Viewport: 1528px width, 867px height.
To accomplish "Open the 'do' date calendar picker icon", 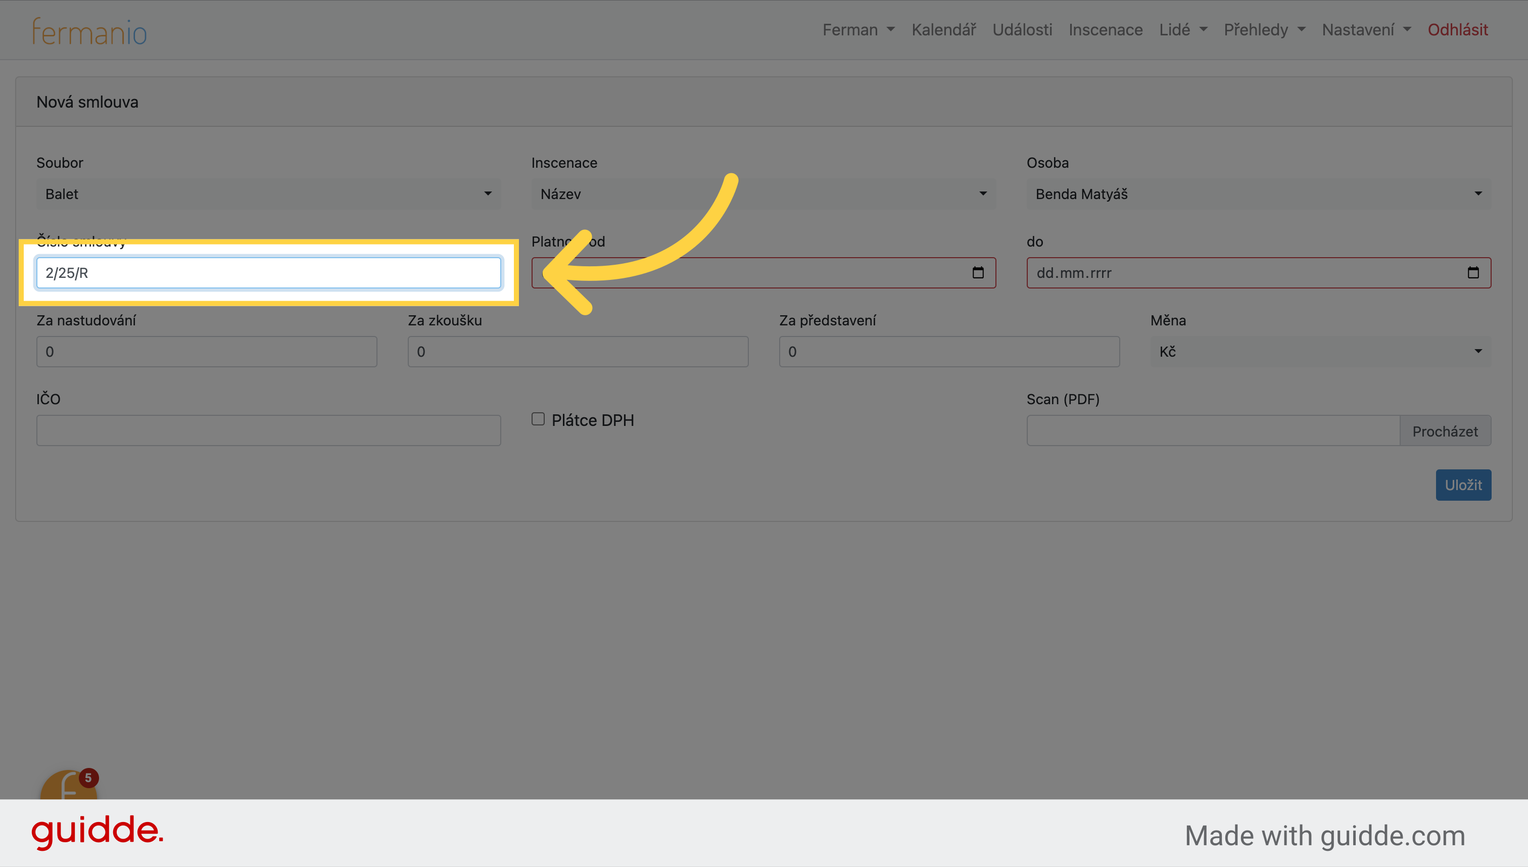I will click(x=1473, y=273).
